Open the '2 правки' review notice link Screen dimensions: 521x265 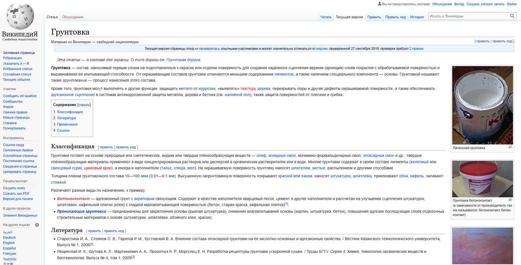(416, 49)
